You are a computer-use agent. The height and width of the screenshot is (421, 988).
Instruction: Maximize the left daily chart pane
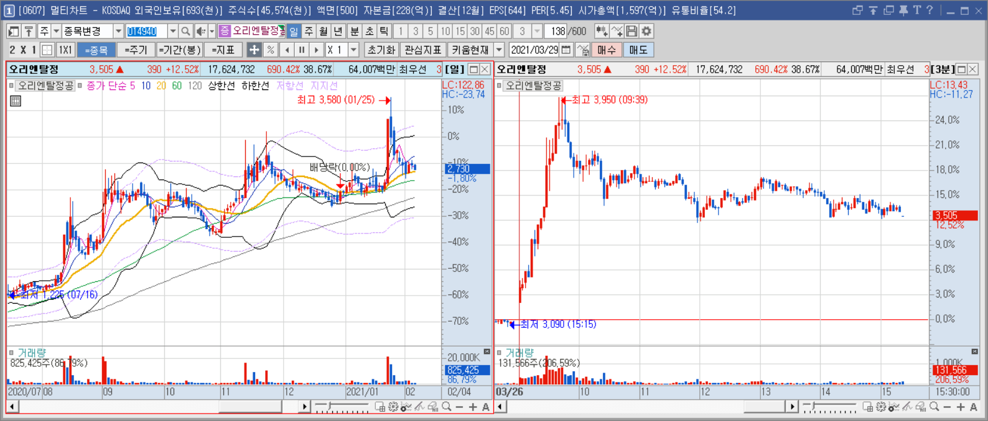pos(473,69)
